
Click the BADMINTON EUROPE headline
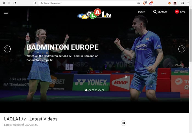click(x=63, y=47)
